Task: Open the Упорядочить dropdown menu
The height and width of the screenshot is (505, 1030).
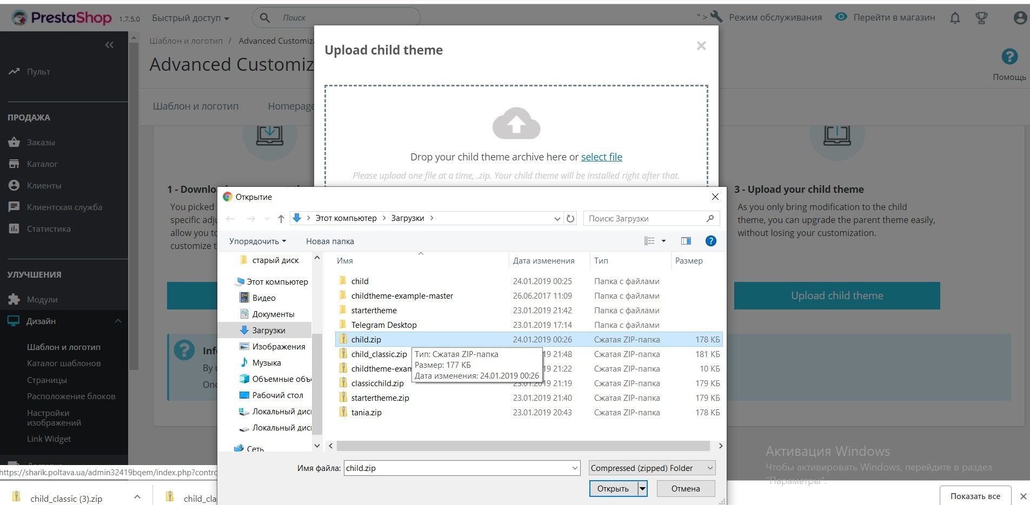Action: tap(257, 241)
